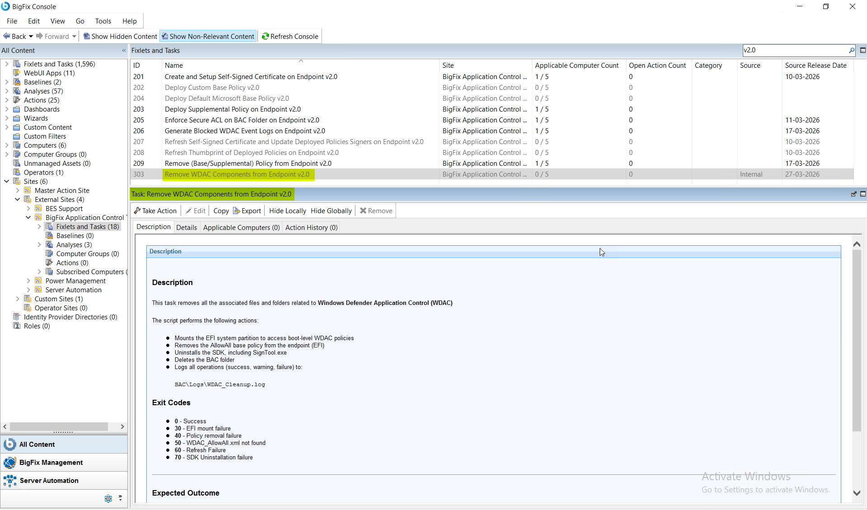
Task: Collapse the External Sites node
Action: click(17, 199)
